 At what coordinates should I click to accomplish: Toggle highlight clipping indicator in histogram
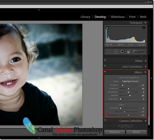(144, 28)
